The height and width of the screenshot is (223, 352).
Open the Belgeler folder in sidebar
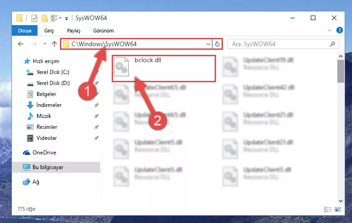click(46, 94)
